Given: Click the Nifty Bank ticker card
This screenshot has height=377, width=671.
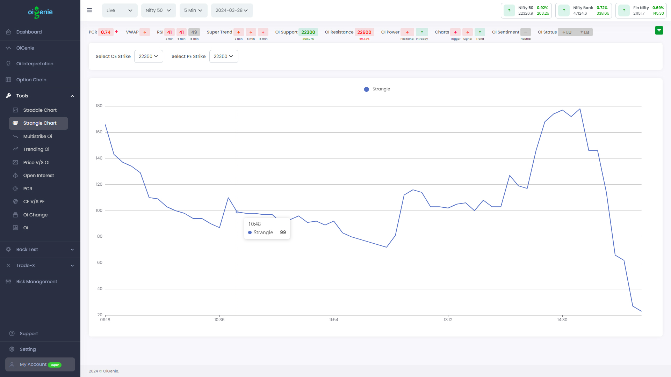Looking at the screenshot, I should click(x=583, y=11).
